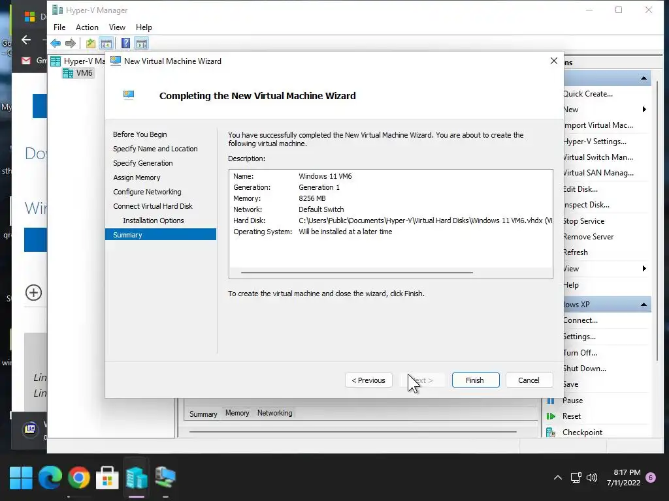Launch Microsoft Edge from the taskbar
Viewport: 669px width, 501px height.
[50, 478]
